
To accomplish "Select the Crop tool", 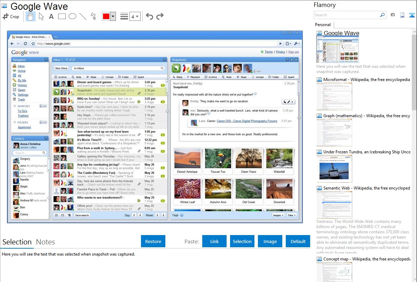I will pyautogui.click(x=11, y=16).
